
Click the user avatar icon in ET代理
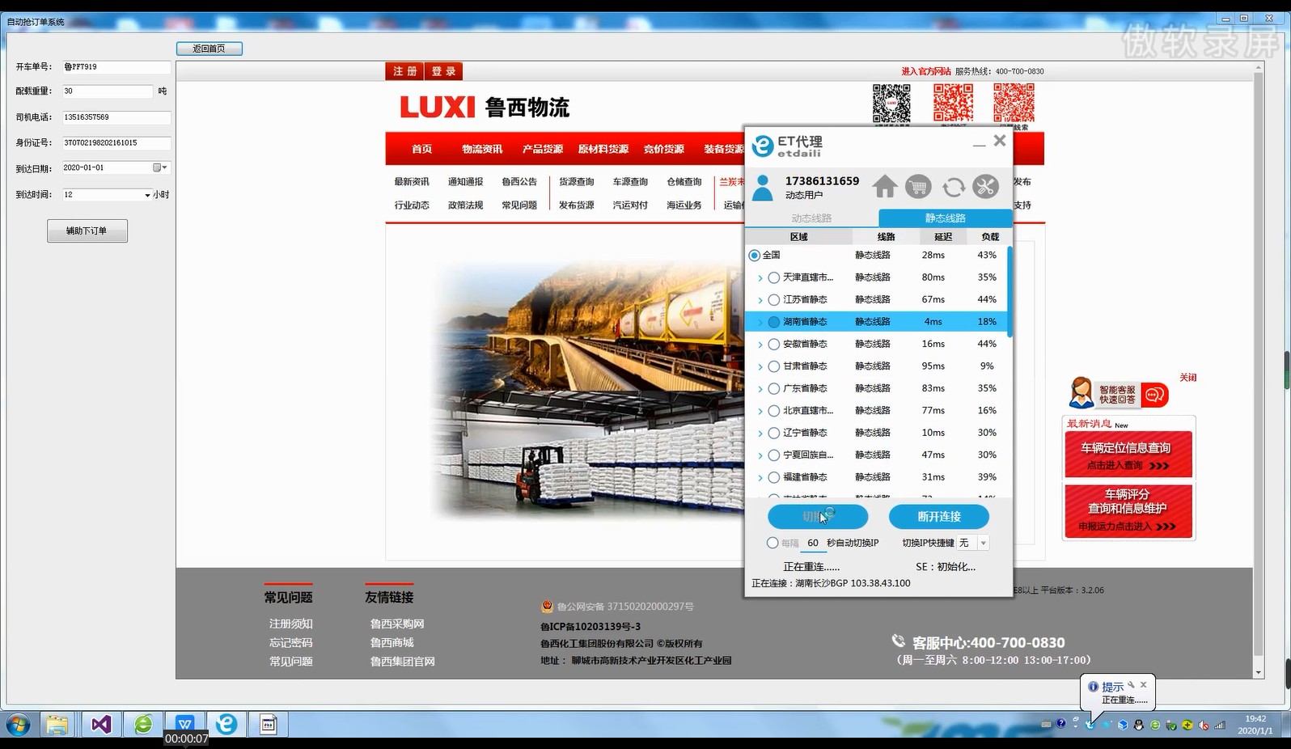[762, 188]
